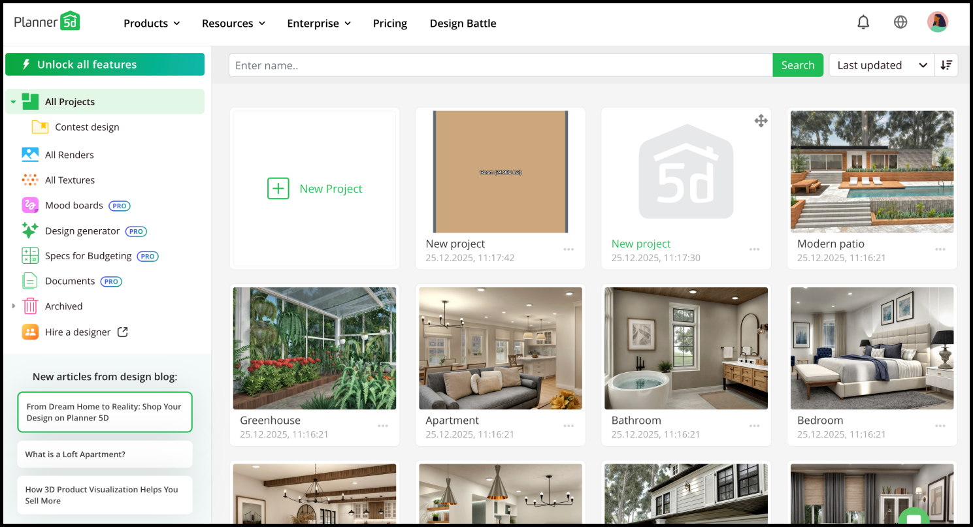Click the green Search button
The height and width of the screenshot is (527, 973).
pyautogui.click(x=798, y=65)
